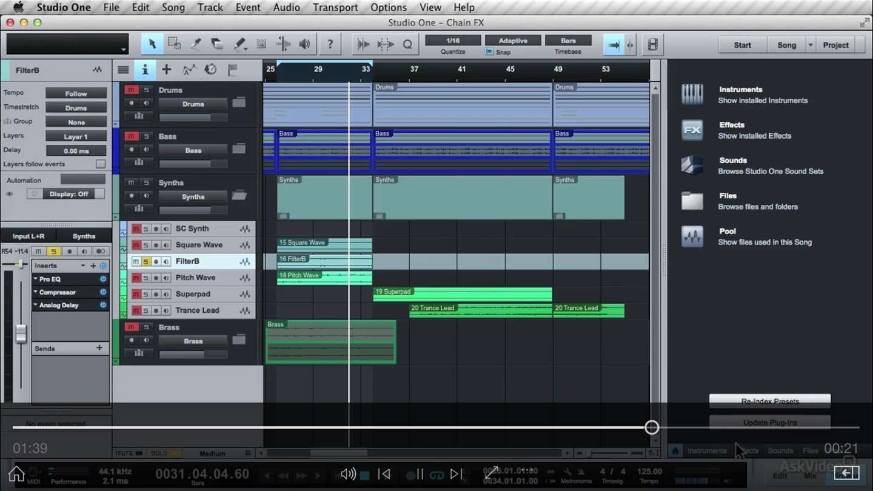Viewport: 873px width, 491px height.
Task: Solo the Trance Lead track
Action: coord(145,310)
